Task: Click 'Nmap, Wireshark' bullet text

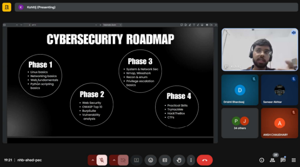Action: point(139,73)
